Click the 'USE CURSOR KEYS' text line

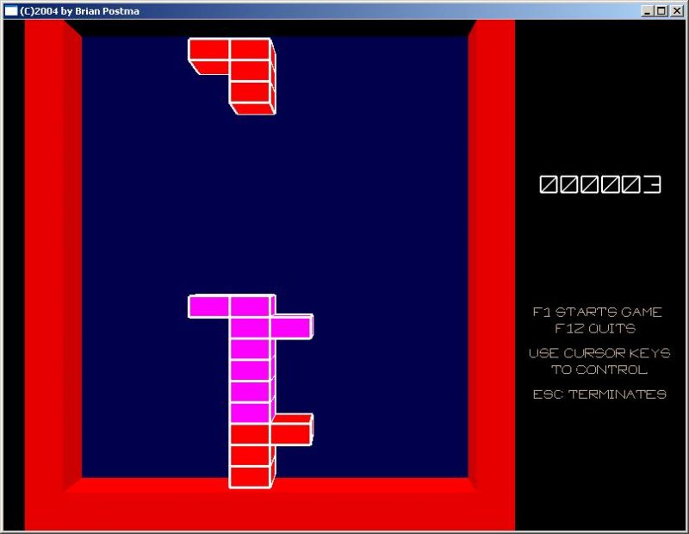pos(599,353)
